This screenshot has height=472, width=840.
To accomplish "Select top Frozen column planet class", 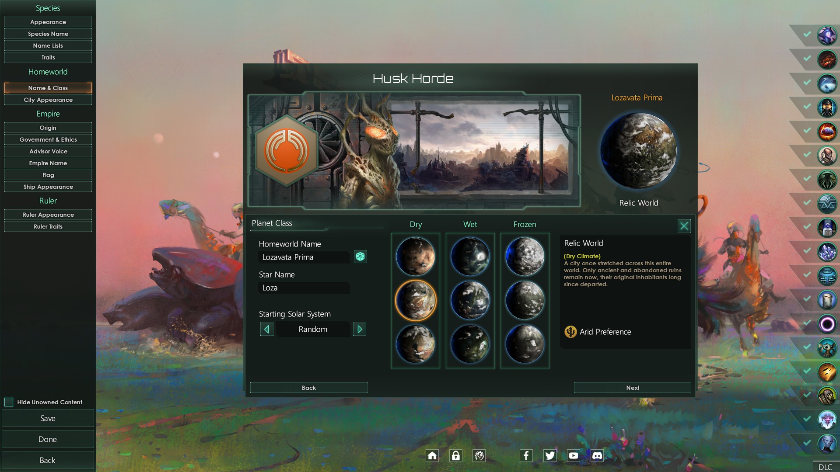I will [x=525, y=257].
